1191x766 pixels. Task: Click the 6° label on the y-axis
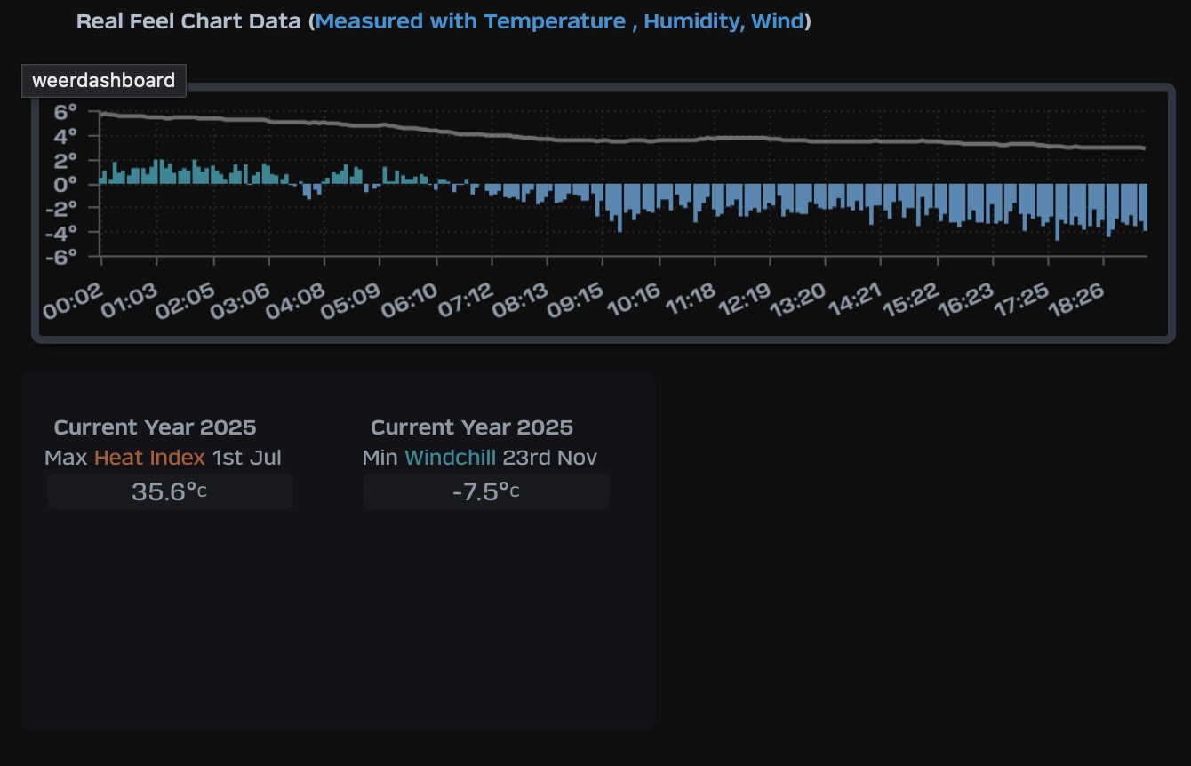(66, 112)
